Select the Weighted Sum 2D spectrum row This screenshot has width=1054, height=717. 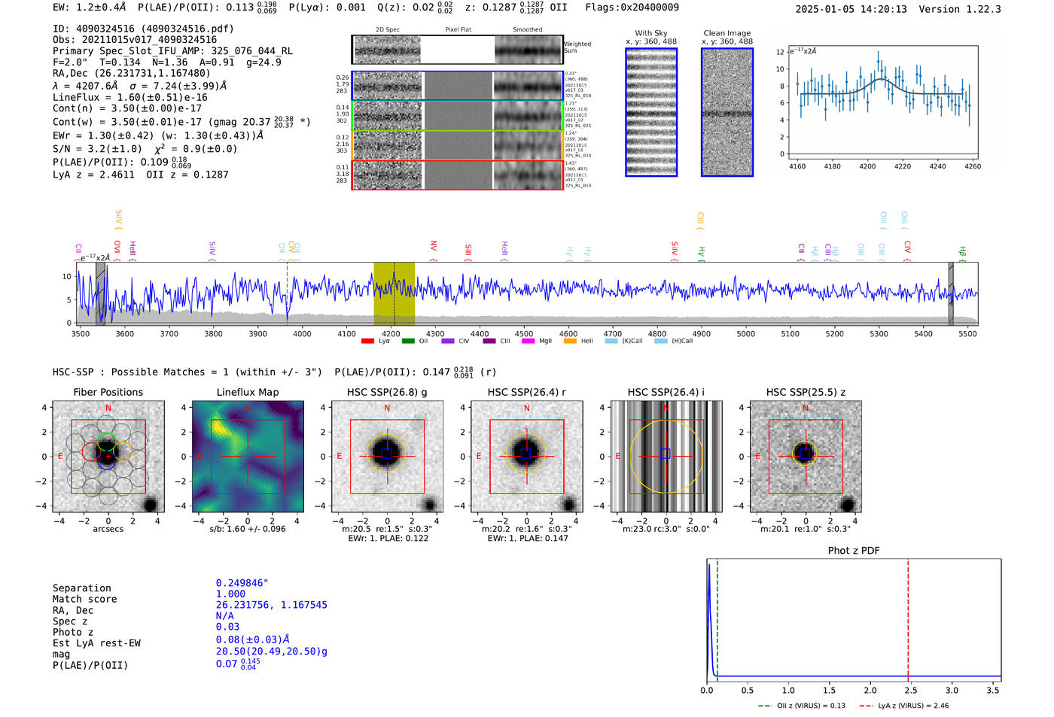click(x=458, y=50)
